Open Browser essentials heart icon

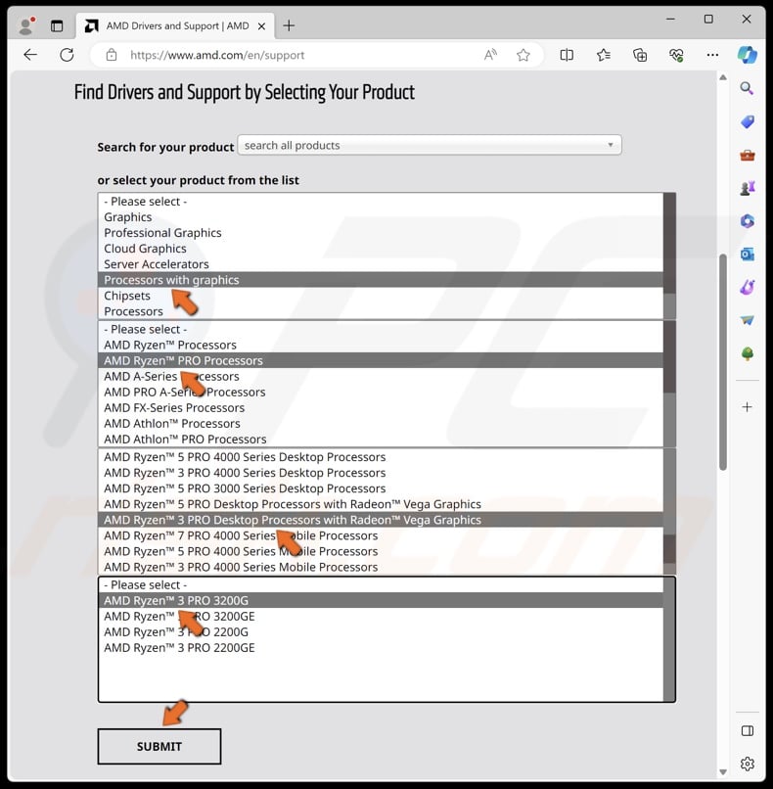(676, 55)
